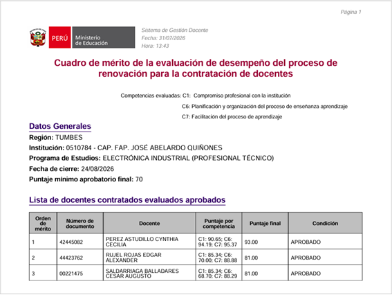Viewport: 392px width, 295px height.
Task: Click the Ministerio de Educación logo
Action: (104, 37)
